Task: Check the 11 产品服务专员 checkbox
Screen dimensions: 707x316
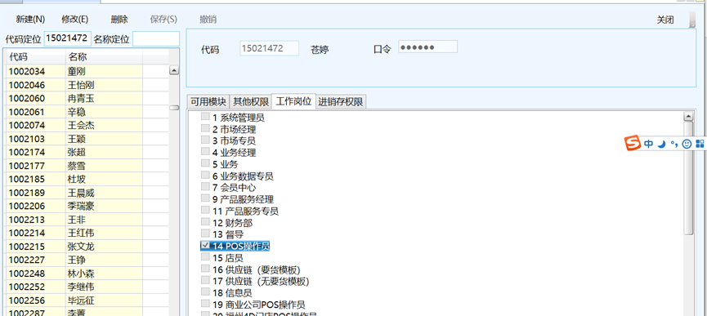Action: tap(205, 210)
